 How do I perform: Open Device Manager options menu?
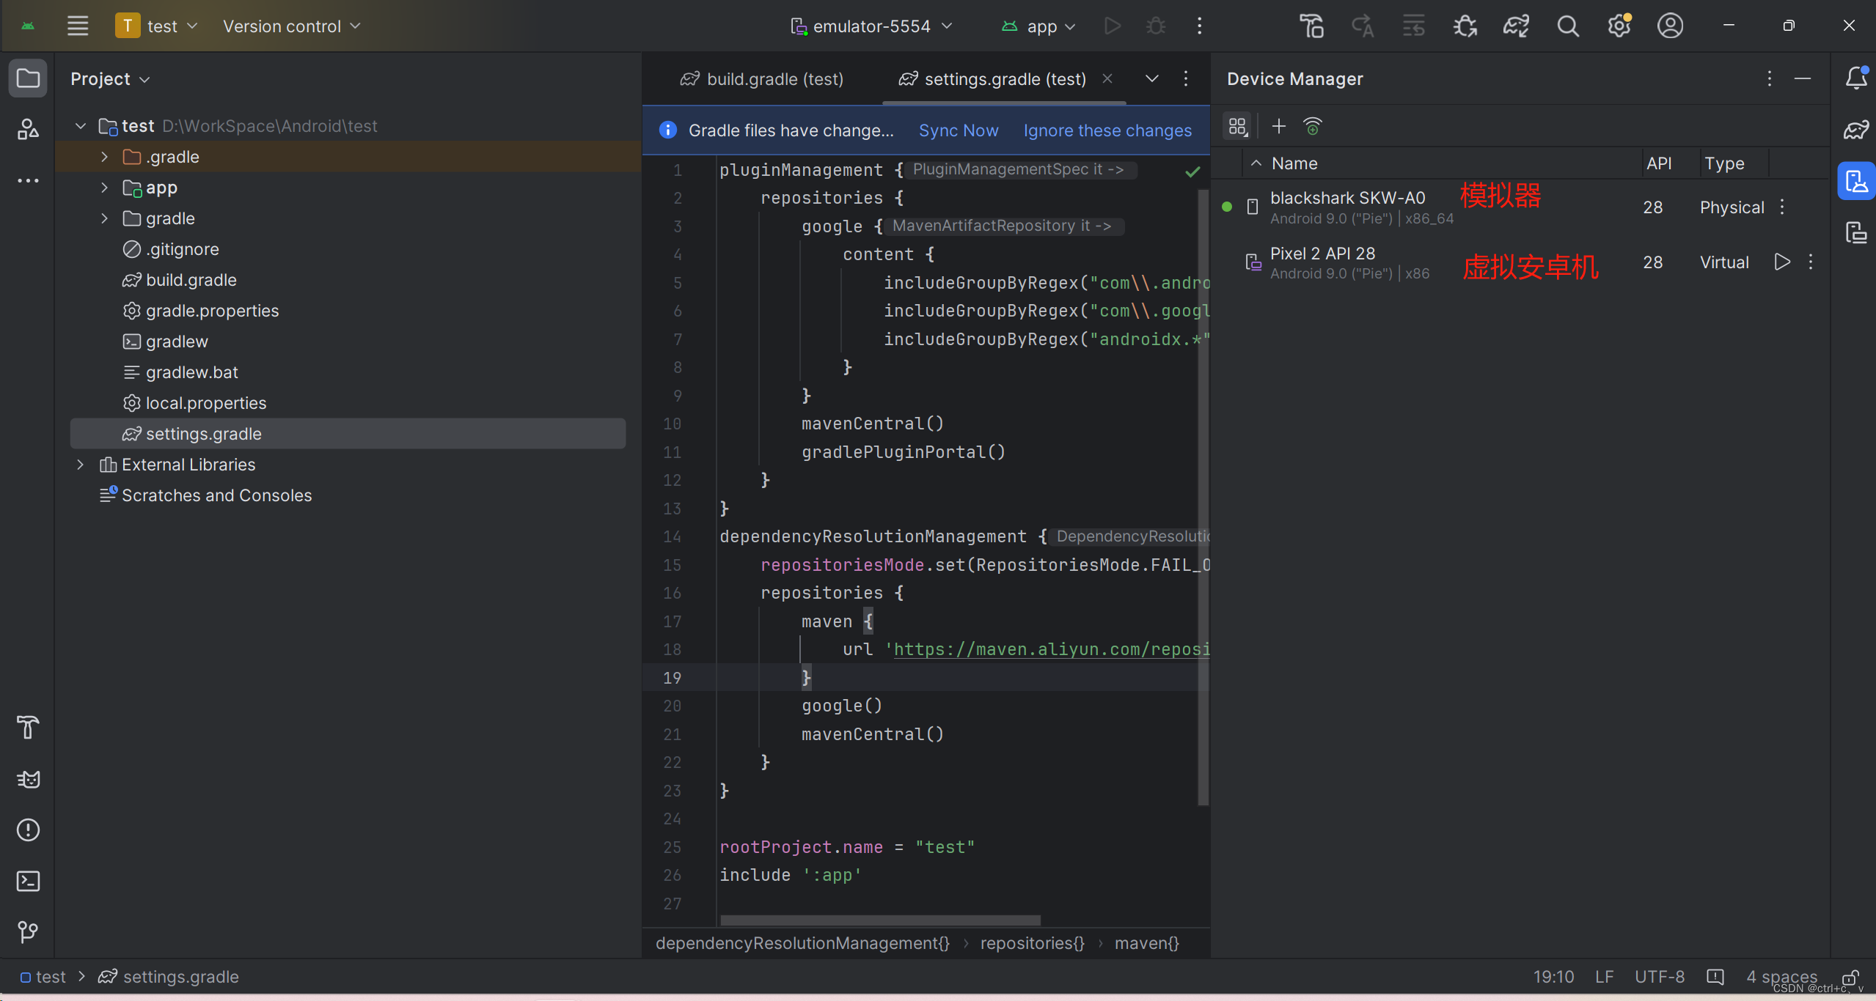tap(1770, 78)
